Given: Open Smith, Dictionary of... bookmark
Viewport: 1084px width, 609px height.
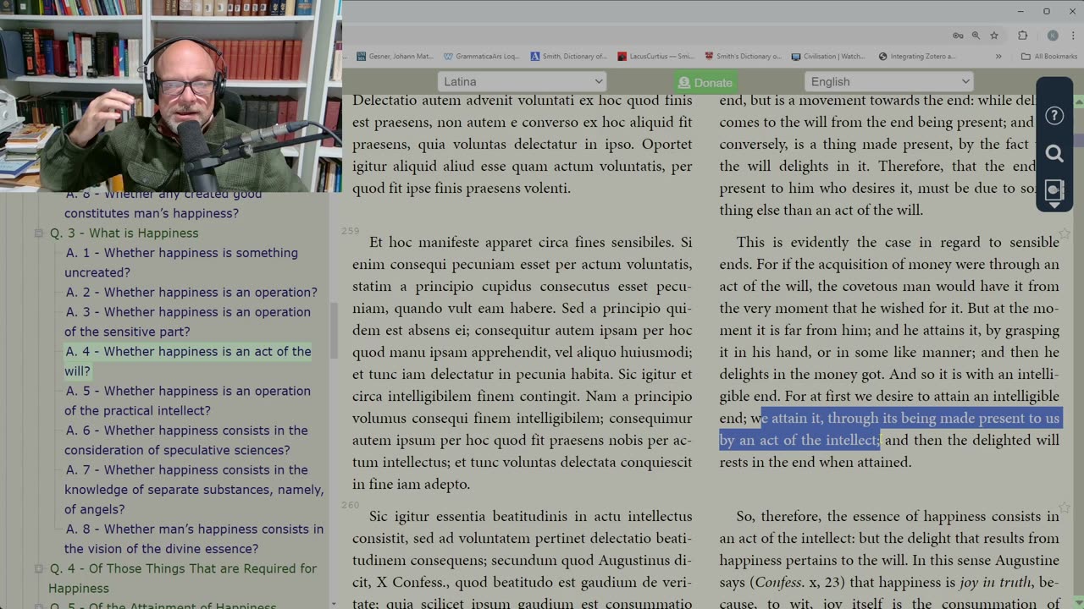Looking at the screenshot, I should tap(569, 57).
